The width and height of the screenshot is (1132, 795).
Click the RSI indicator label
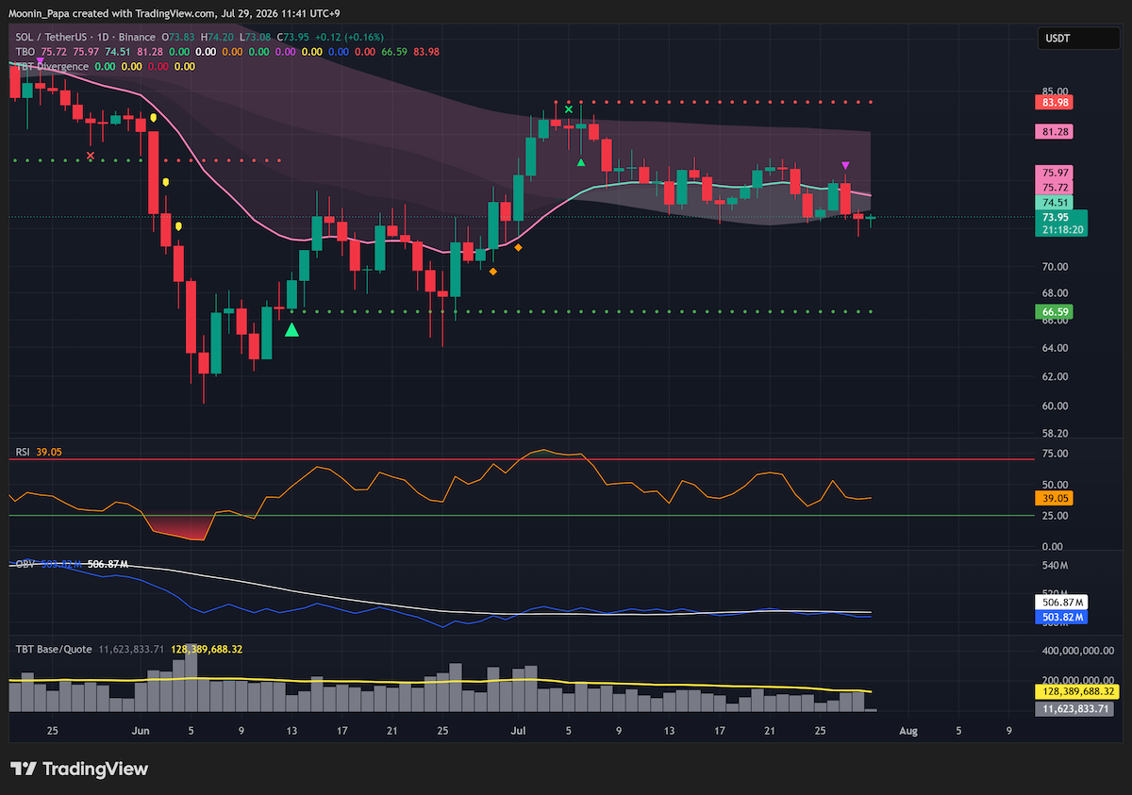click(22, 453)
